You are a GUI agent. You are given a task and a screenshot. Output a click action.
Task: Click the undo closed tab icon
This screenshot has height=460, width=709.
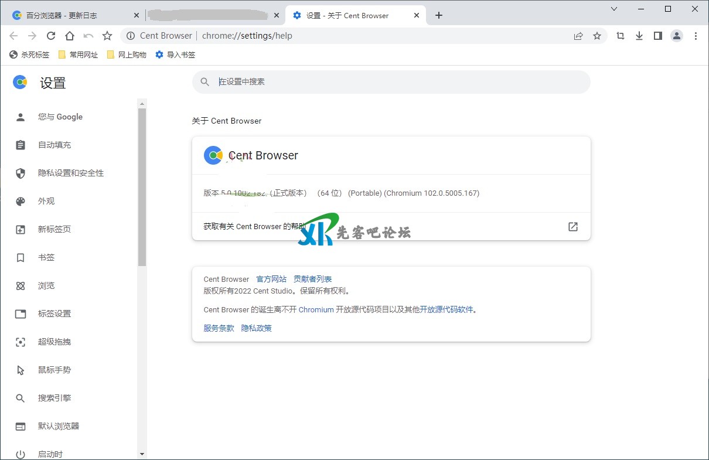[x=88, y=36]
